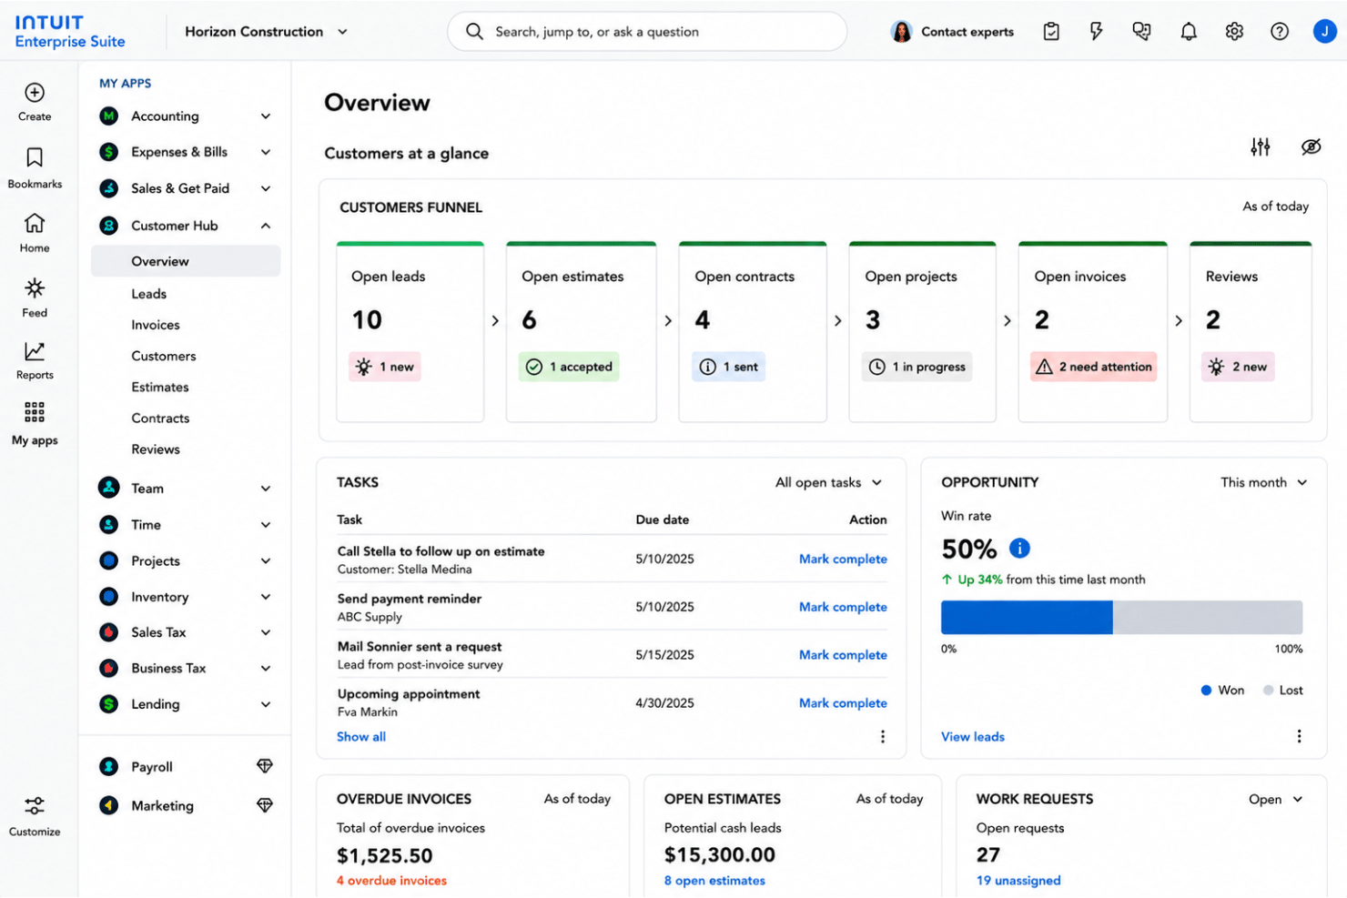Screen dimensions: 1347x898
Task: Open the Feed icon
Action: (x=35, y=288)
